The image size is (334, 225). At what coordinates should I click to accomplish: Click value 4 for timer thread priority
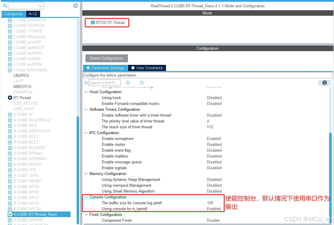point(208,121)
